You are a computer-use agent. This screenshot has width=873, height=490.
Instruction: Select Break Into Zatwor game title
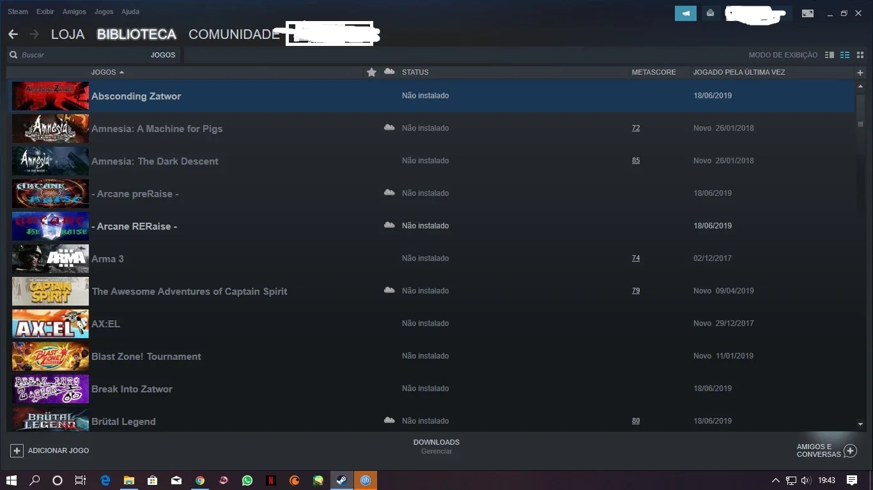coord(132,389)
